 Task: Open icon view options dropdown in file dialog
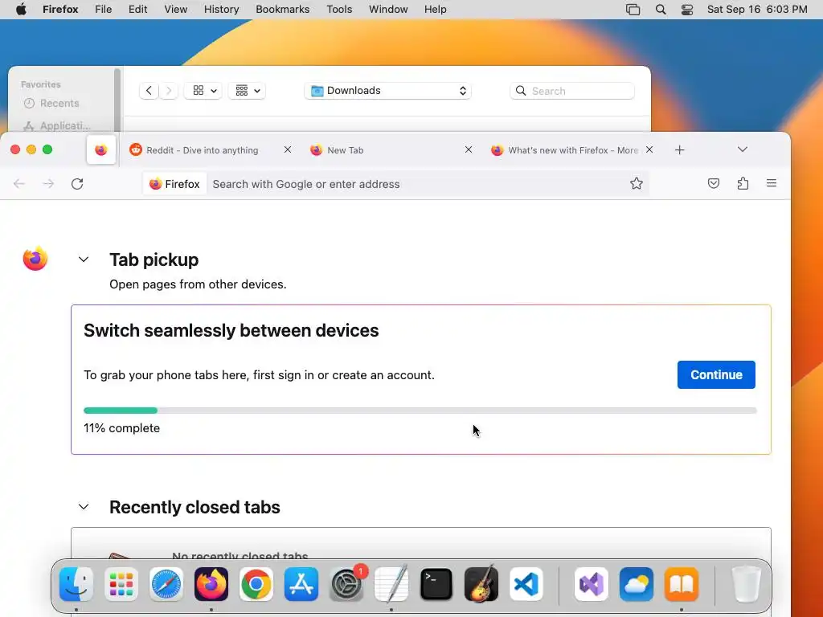pos(203,91)
